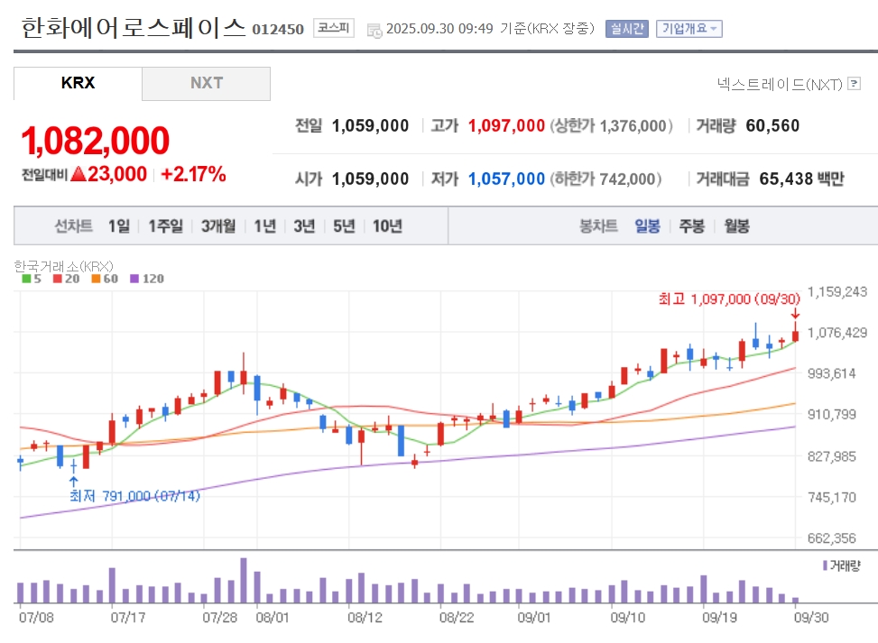Open the 기업개요 dropdown
The height and width of the screenshot is (643, 878).
click(689, 29)
